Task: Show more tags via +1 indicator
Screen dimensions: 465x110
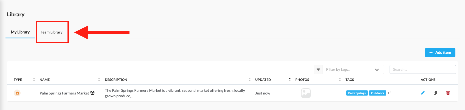Action: (390, 93)
